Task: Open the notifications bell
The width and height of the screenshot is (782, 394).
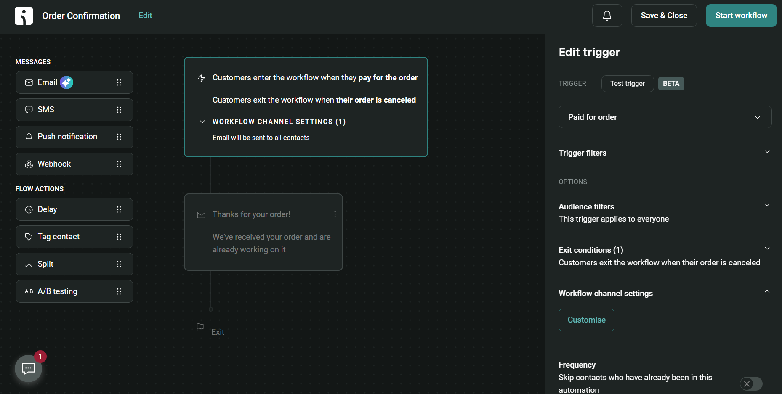Action: click(x=607, y=16)
